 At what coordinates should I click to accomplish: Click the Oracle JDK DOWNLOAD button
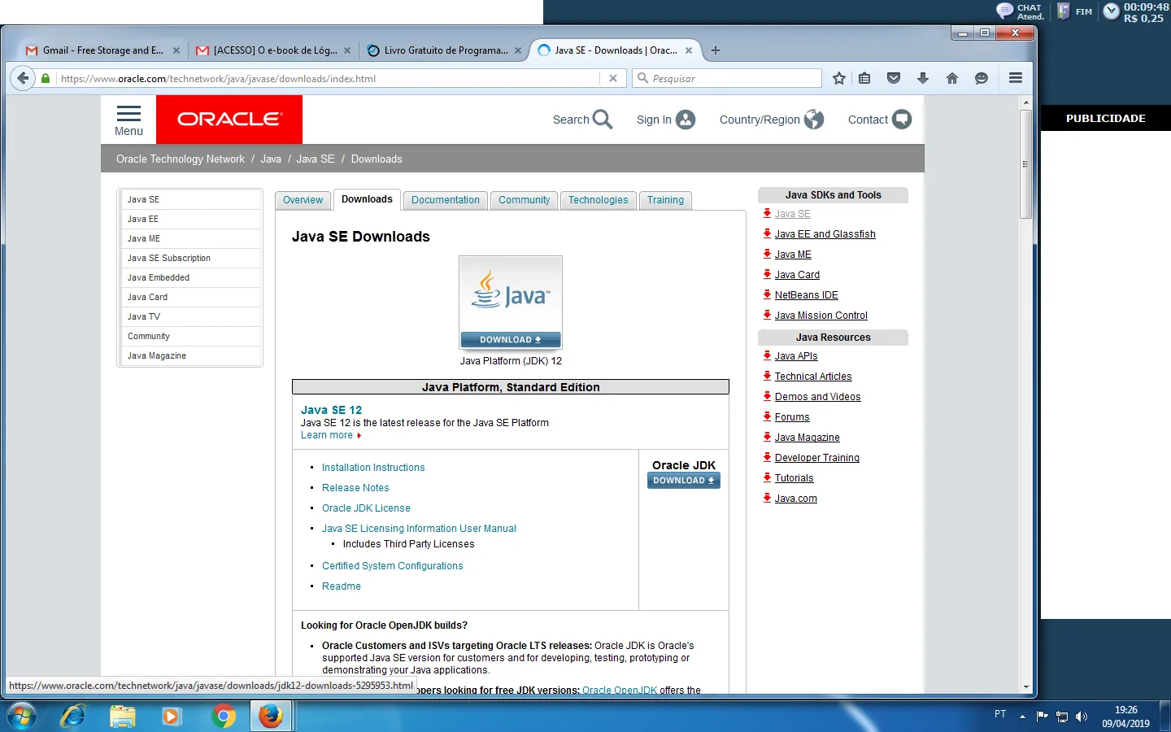684,481
